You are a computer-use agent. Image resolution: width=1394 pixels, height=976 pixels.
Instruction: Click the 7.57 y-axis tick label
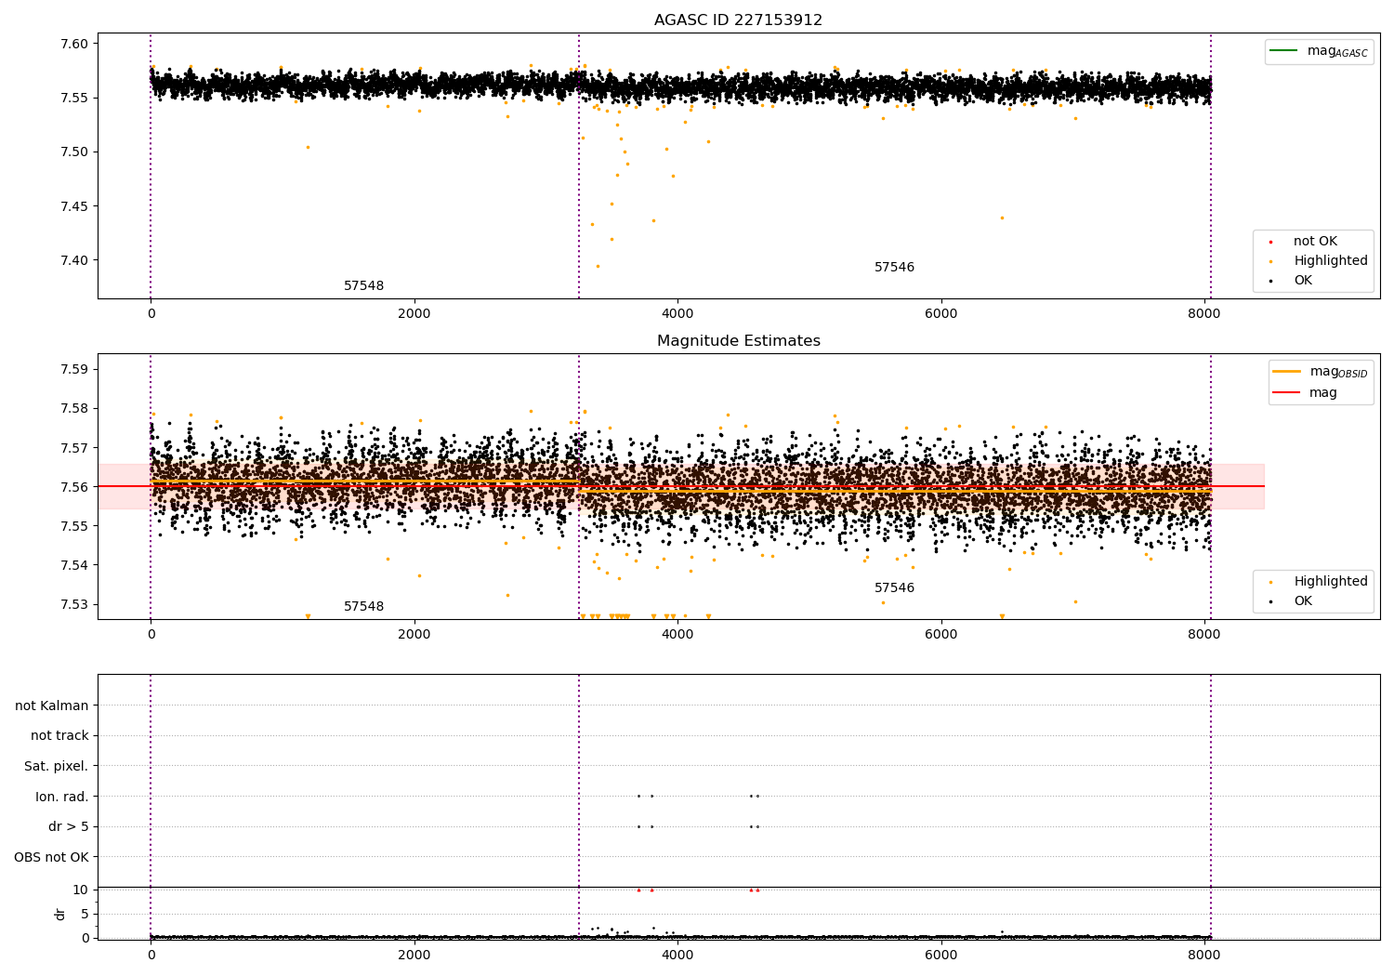click(x=74, y=447)
